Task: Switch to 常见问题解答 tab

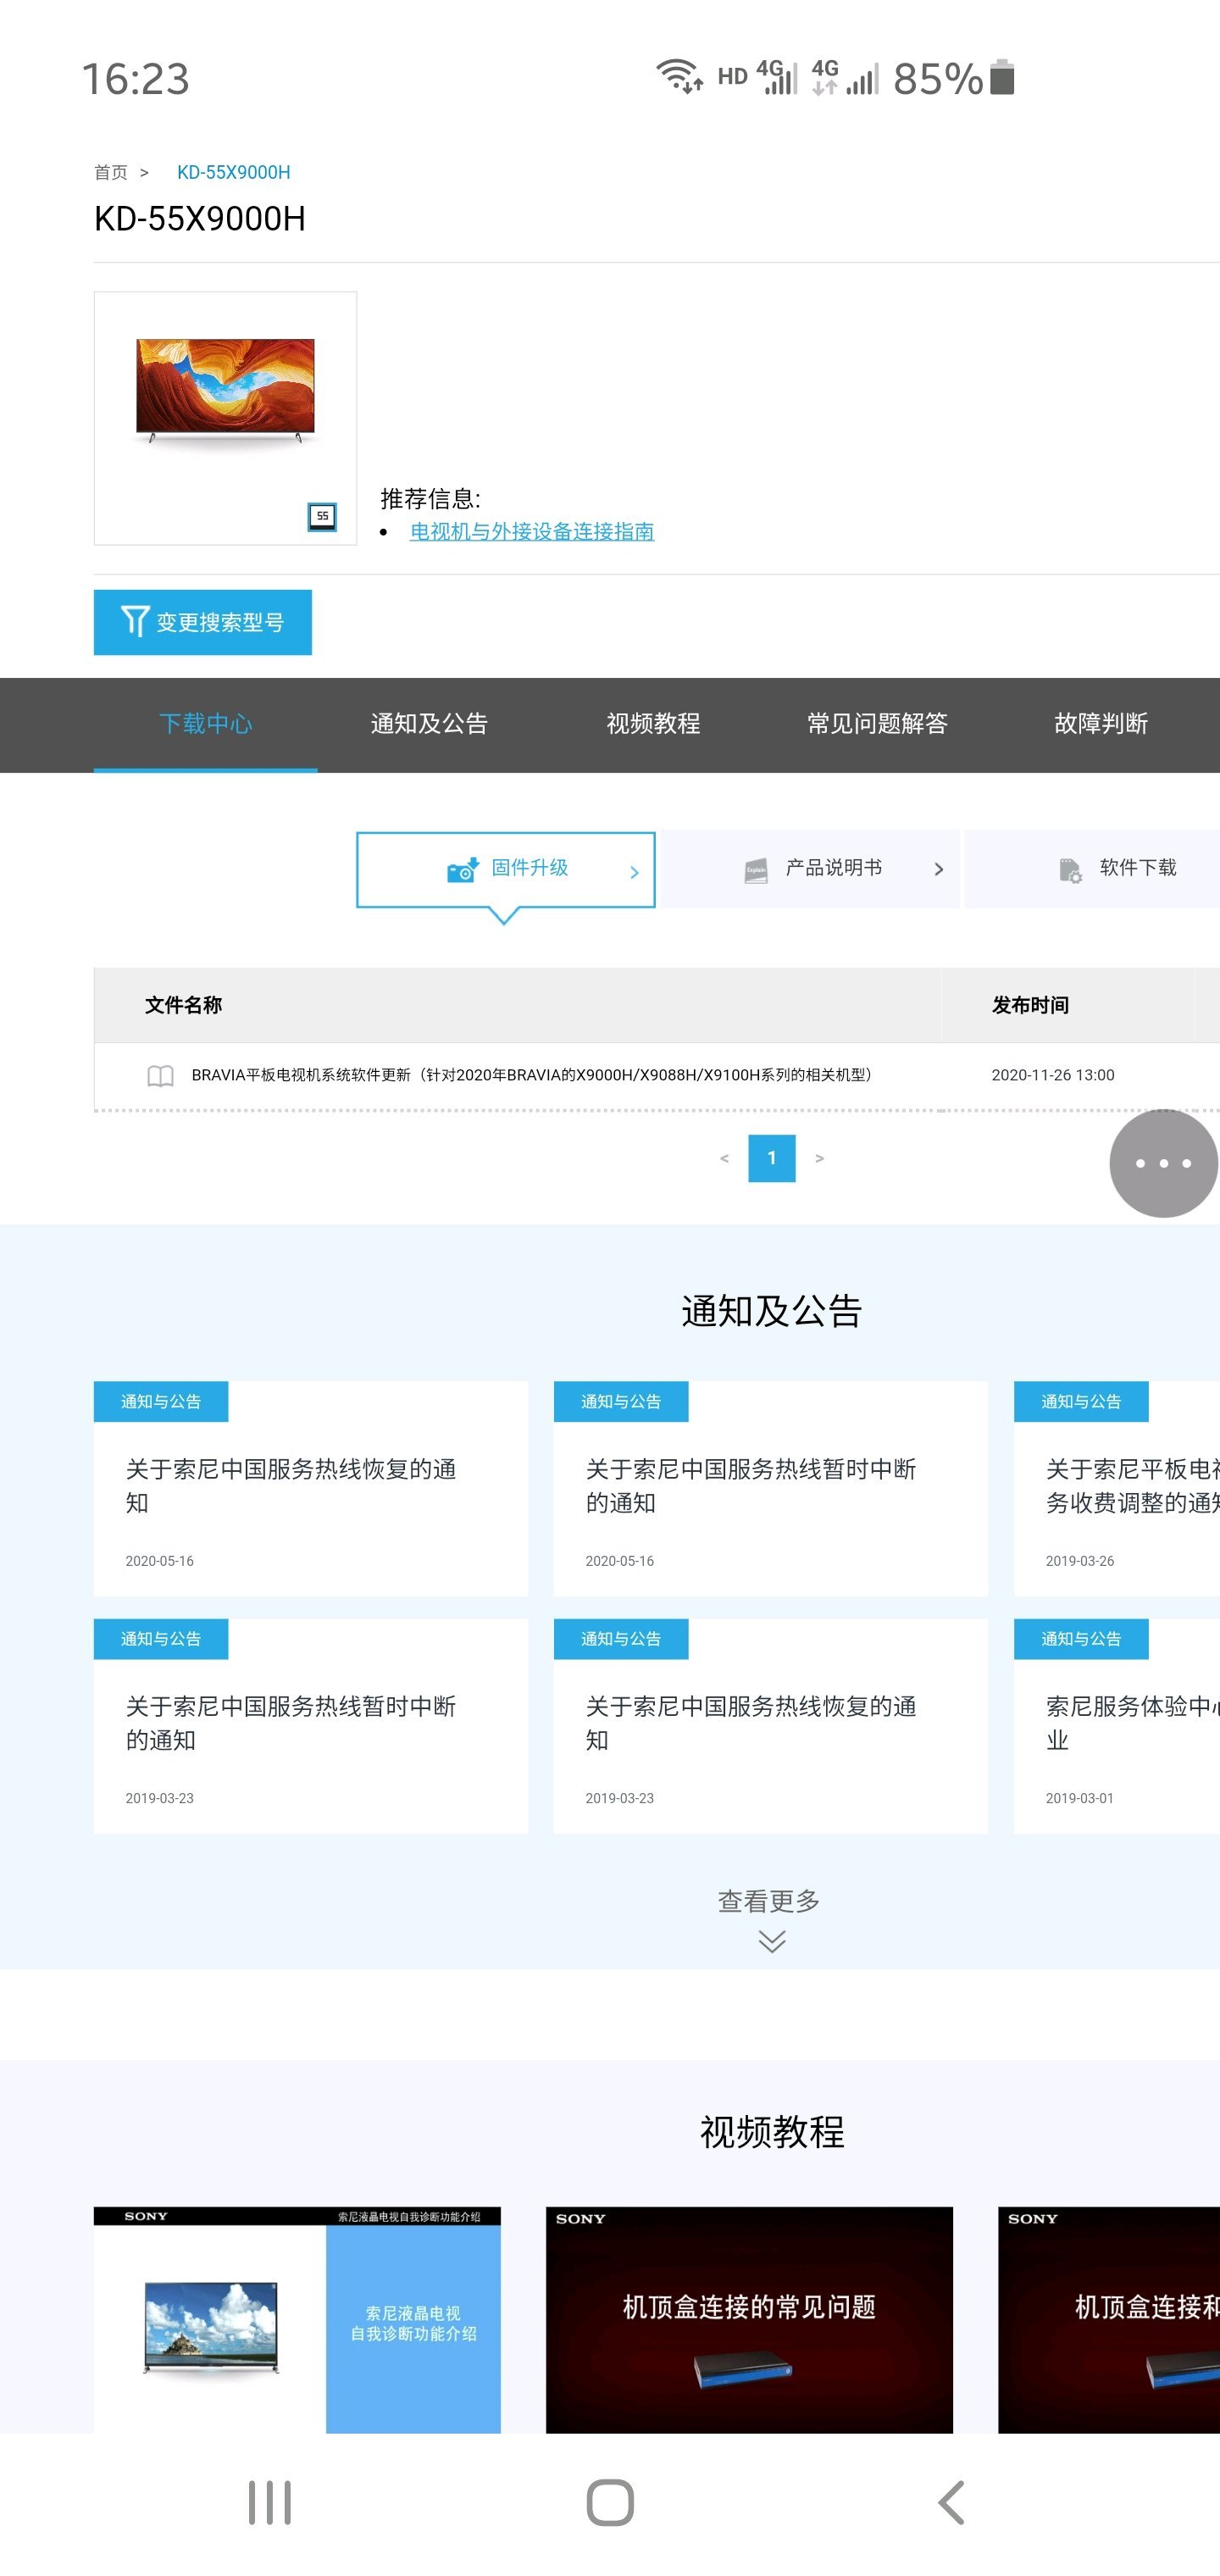Action: (x=877, y=724)
